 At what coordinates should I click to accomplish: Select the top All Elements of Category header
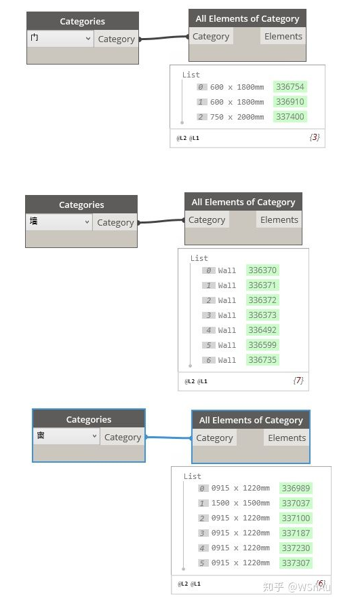(x=247, y=18)
